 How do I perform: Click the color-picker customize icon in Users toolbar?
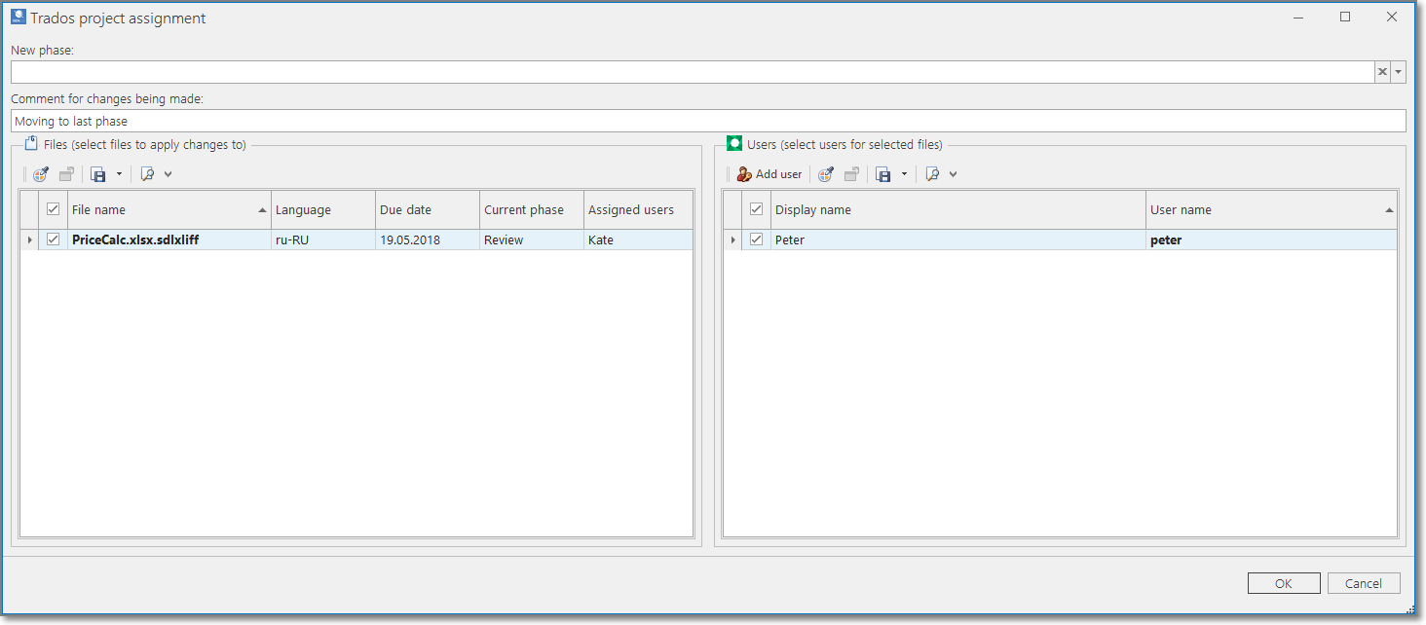pos(826,174)
